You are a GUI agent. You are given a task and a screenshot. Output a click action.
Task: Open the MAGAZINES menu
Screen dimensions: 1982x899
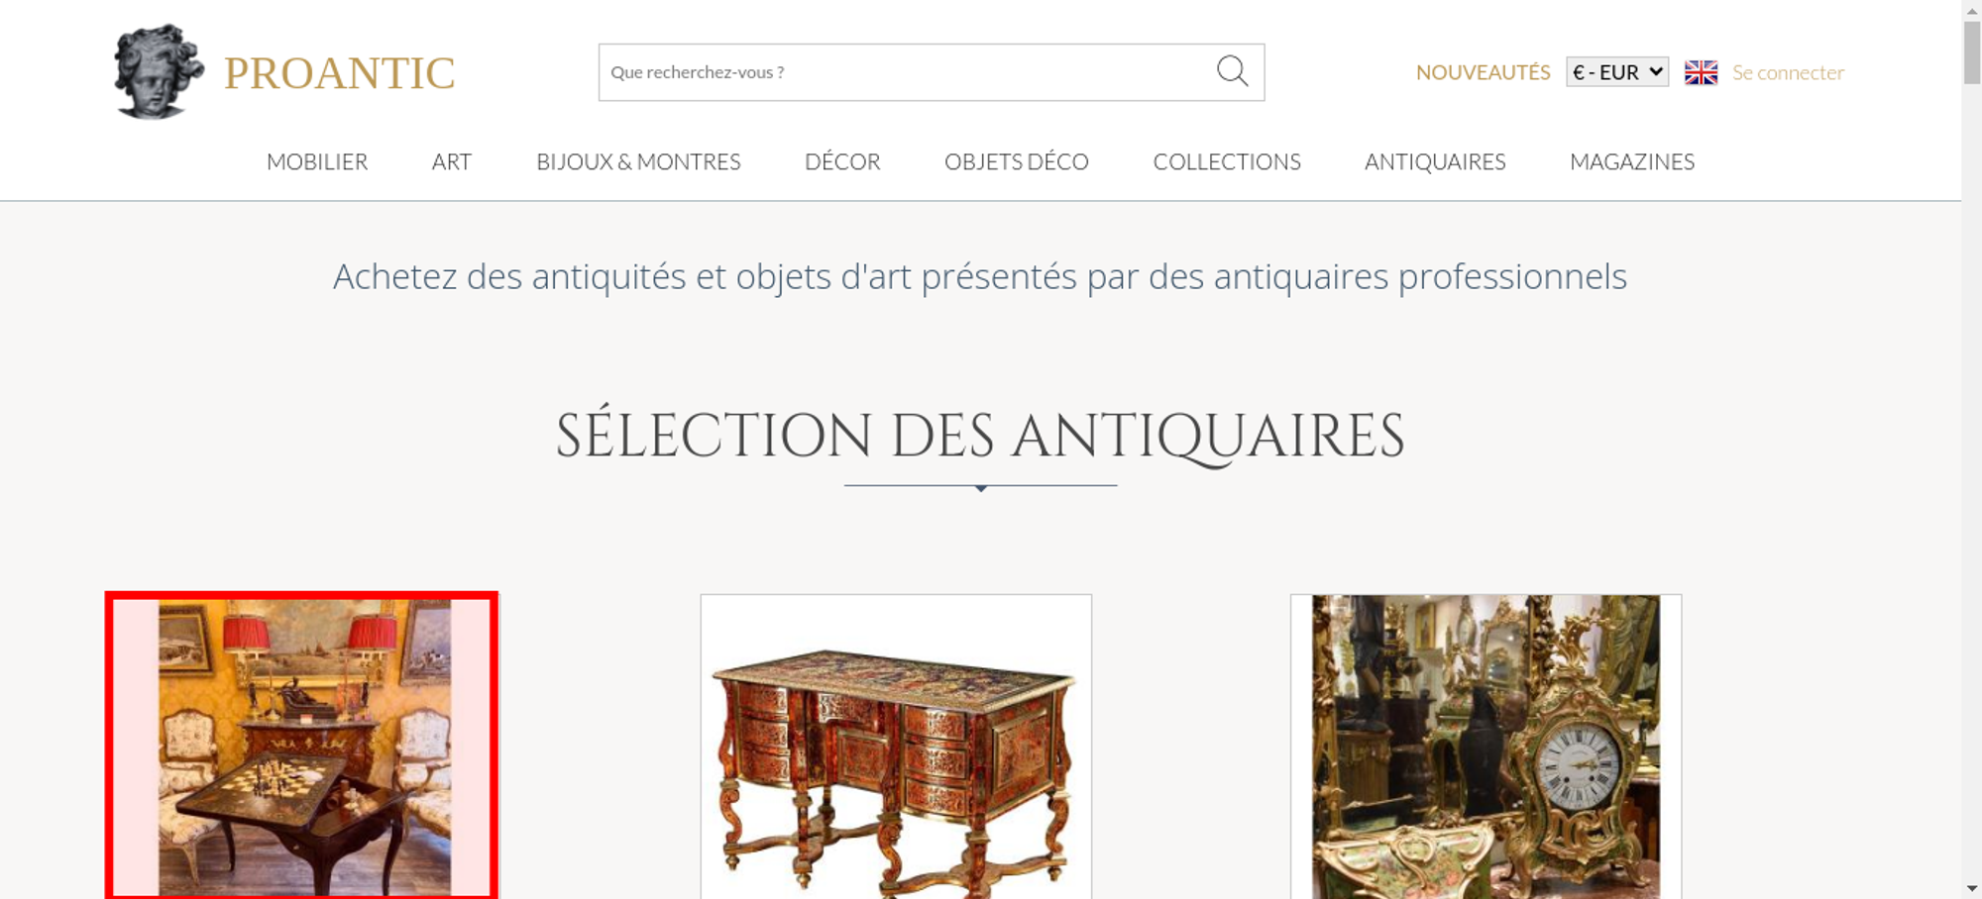coord(1632,161)
